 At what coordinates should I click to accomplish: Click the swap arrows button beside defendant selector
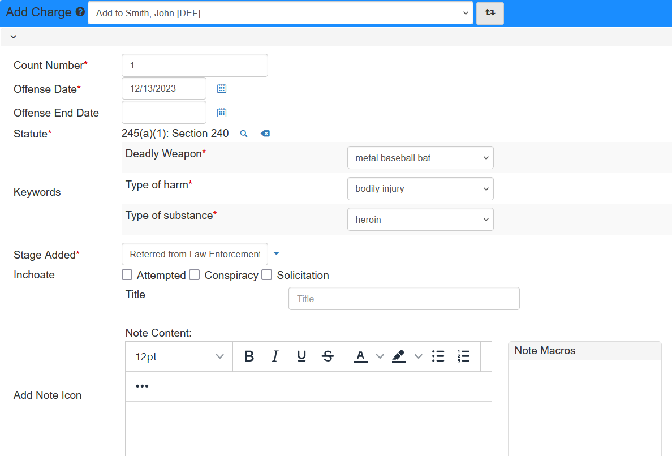pos(490,13)
